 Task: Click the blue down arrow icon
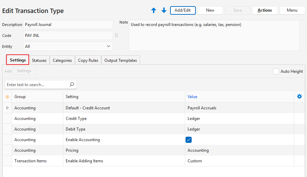coord(164,11)
